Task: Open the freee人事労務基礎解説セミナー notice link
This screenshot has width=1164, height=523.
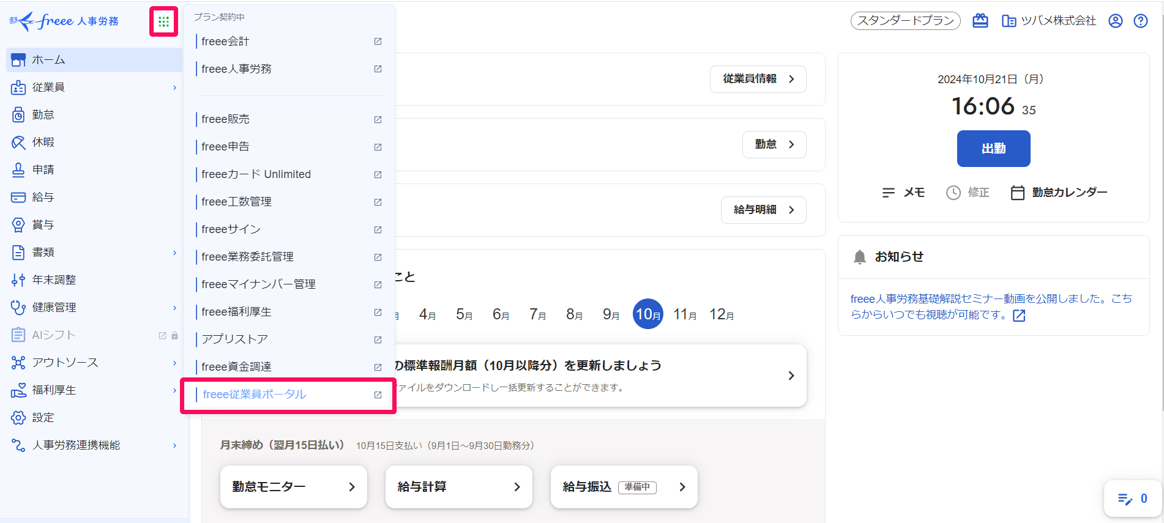Action: [991, 307]
